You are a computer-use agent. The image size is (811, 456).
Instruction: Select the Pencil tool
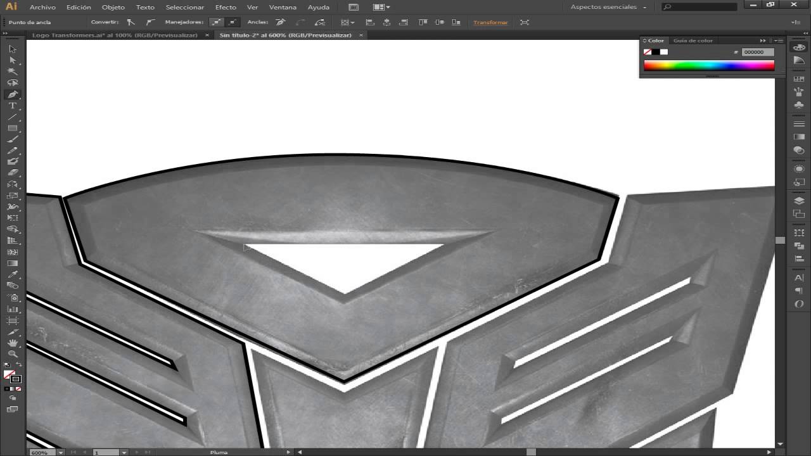tap(12, 151)
